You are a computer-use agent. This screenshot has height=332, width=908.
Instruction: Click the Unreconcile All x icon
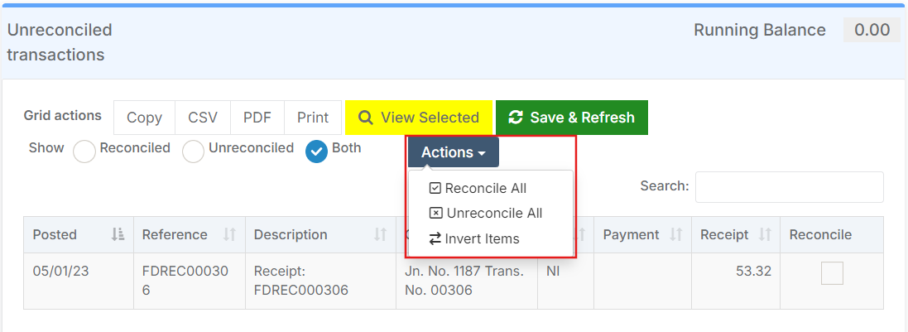tap(435, 213)
